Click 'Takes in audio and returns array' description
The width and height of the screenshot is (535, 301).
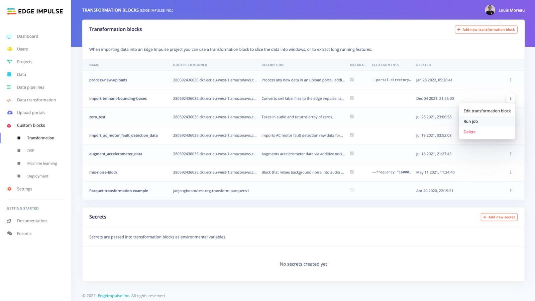tap(297, 117)
